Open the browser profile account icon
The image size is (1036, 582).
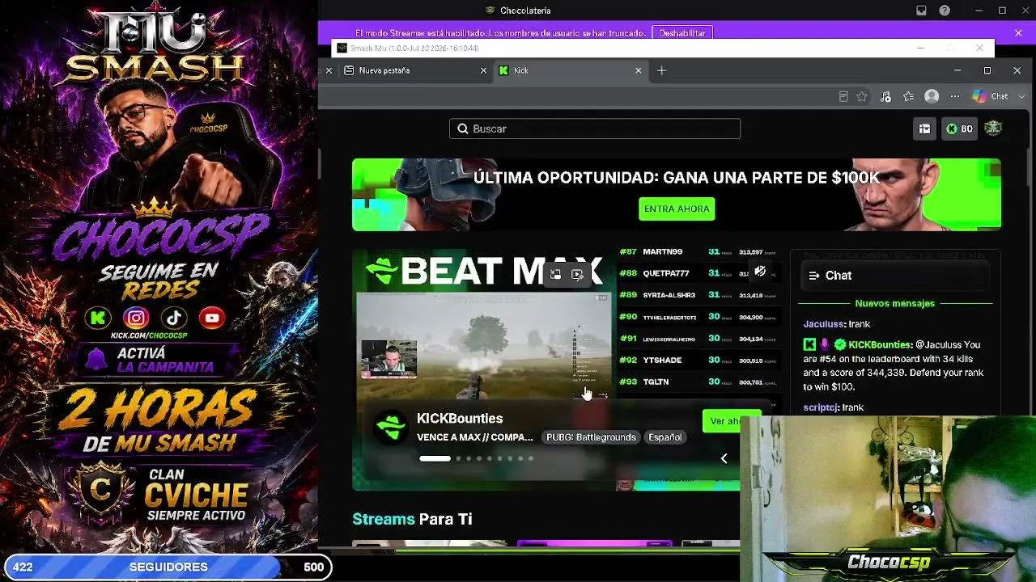click(932, 96)
